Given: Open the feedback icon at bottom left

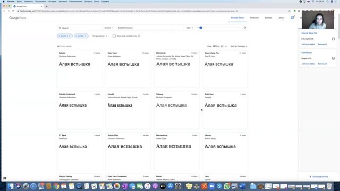Looking at the screenshot, I should point(5,178).
